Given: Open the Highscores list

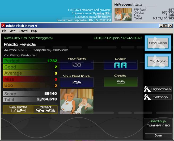Looking at the screenshot, I should coord(160,89).
